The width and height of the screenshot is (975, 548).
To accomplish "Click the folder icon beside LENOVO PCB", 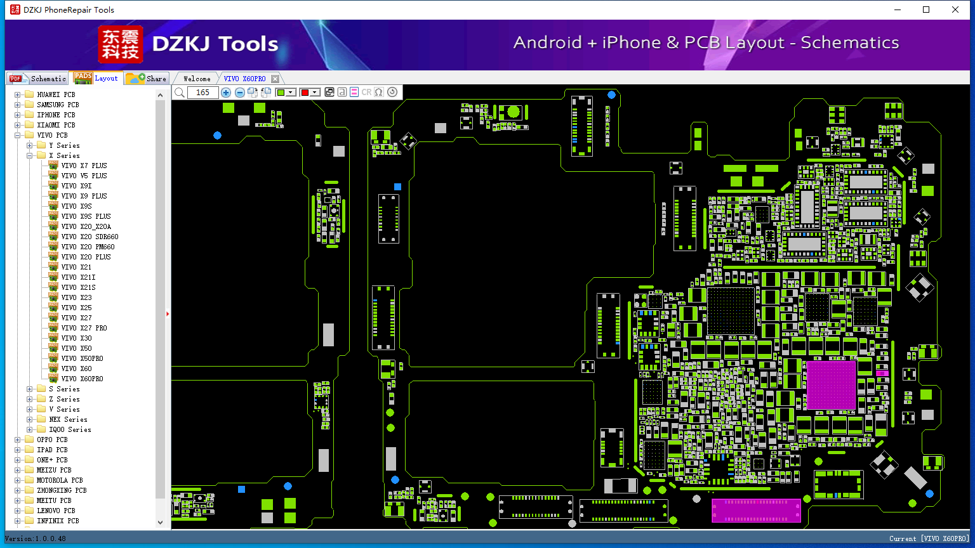I will (x=29, y=511).
